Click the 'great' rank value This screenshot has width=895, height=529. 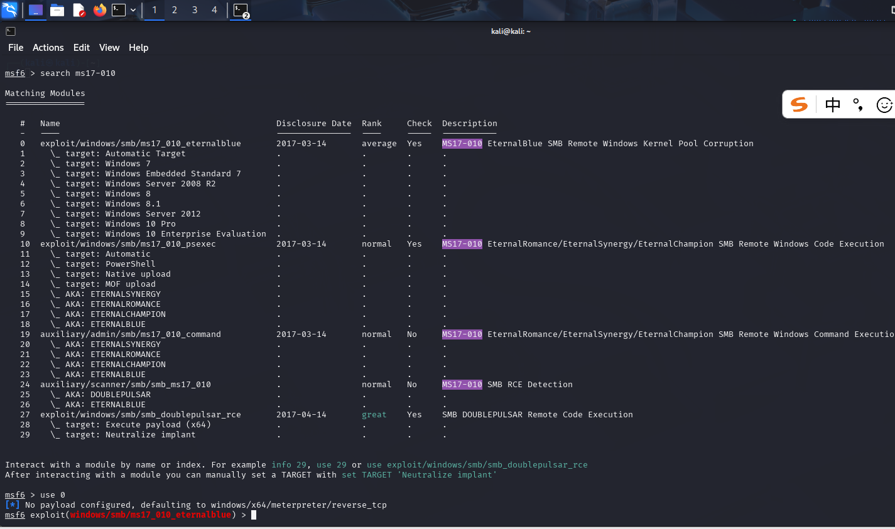(x=374, y=415)
